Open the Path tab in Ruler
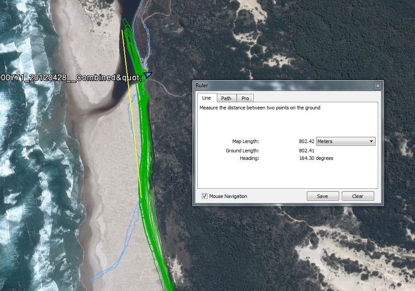 point(226,98)
